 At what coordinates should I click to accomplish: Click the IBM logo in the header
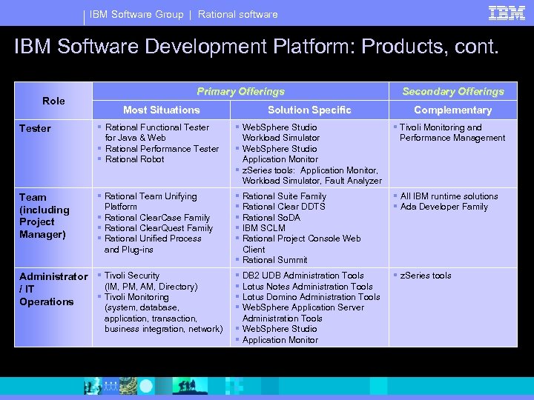coord(507,13)
